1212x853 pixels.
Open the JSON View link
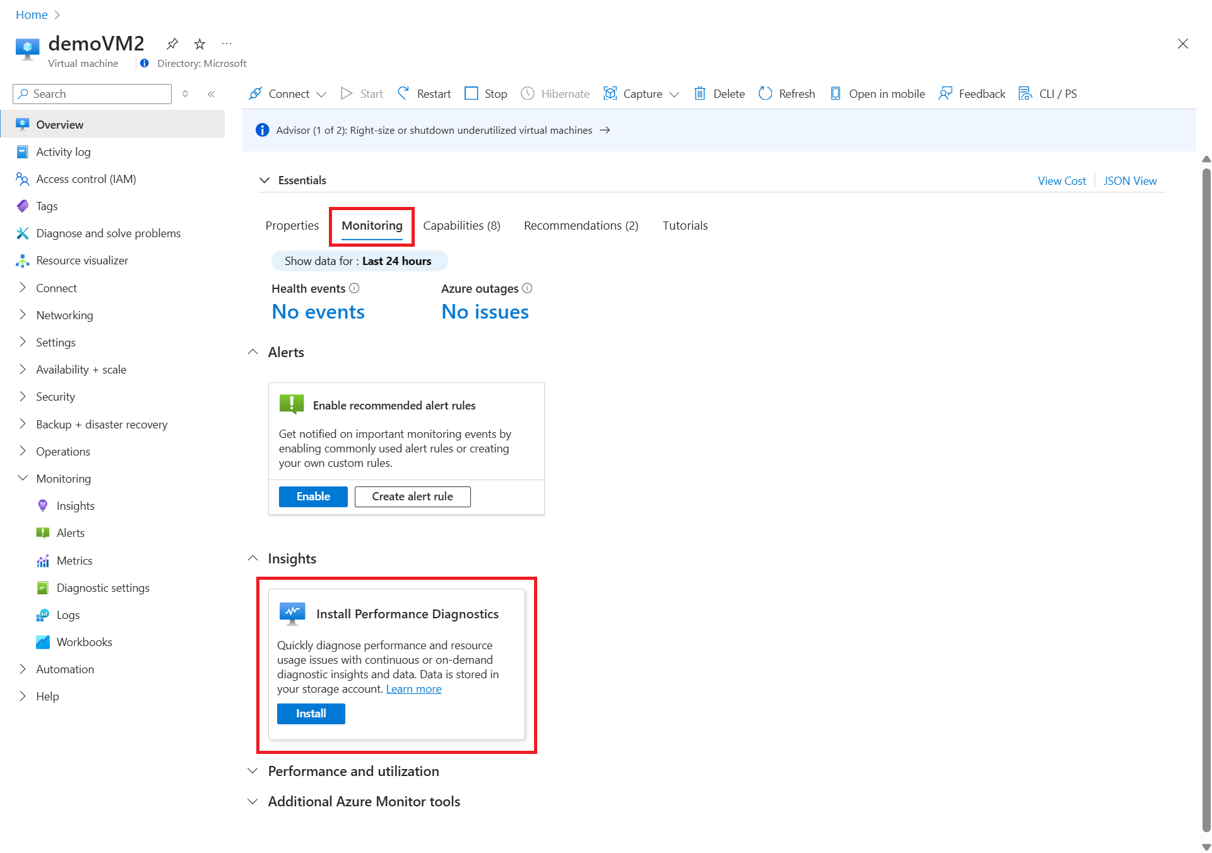coord(1129,181)
